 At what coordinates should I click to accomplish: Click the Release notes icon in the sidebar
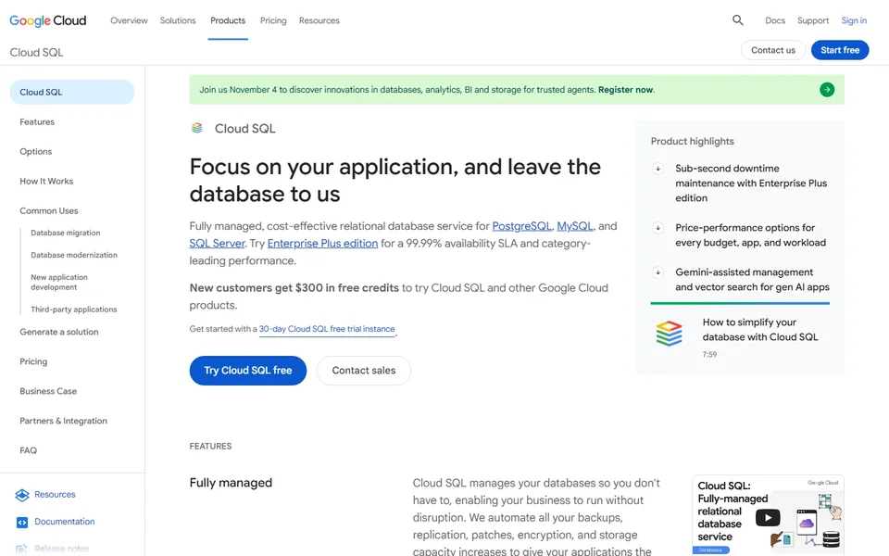point(22,549)
